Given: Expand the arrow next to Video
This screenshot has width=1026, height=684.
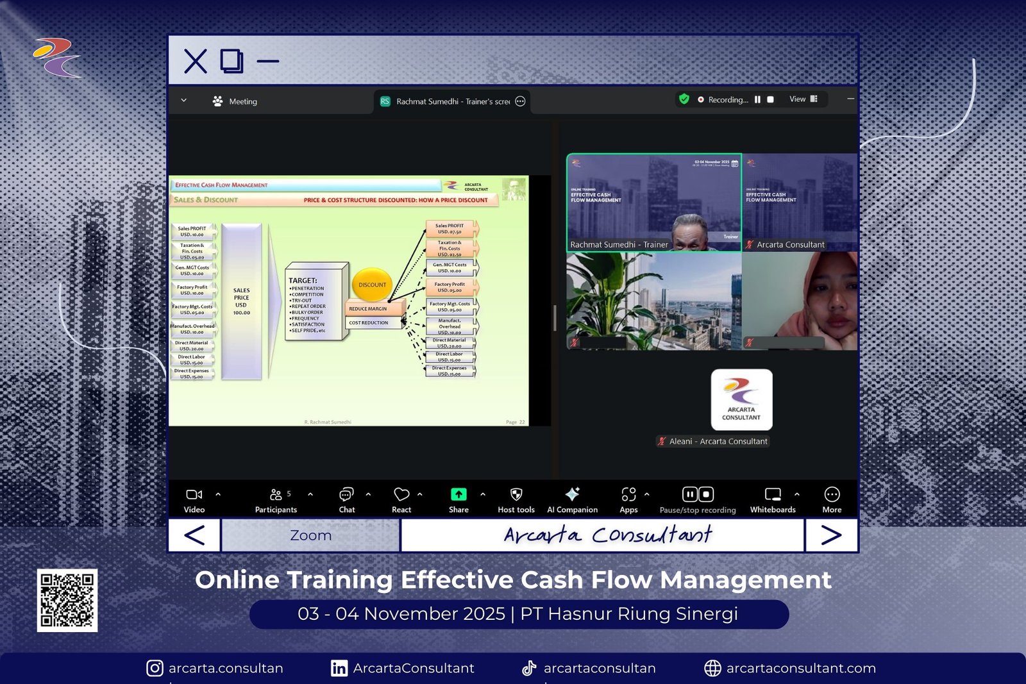Looking at the screenshot, I should (x=218, y=494).
